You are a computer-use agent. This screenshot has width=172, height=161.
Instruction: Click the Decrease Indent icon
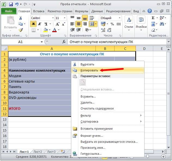(72, 30)
